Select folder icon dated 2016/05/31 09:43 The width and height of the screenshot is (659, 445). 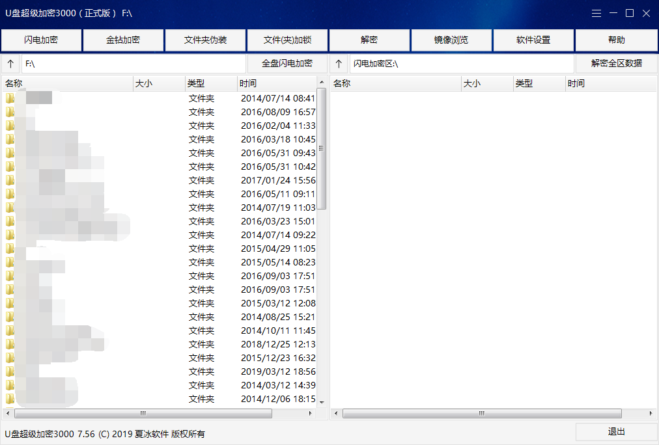(10, 153)
